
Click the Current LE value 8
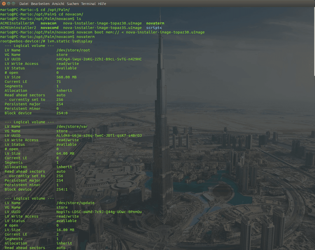tap(57, 158)
